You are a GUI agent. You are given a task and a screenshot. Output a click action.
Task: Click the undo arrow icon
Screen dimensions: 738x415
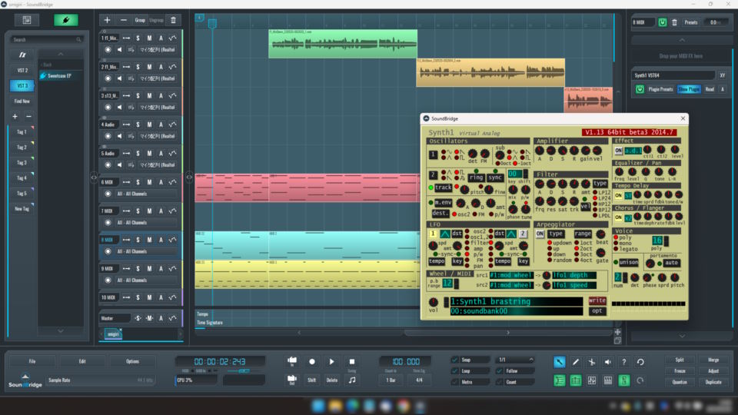640,362
